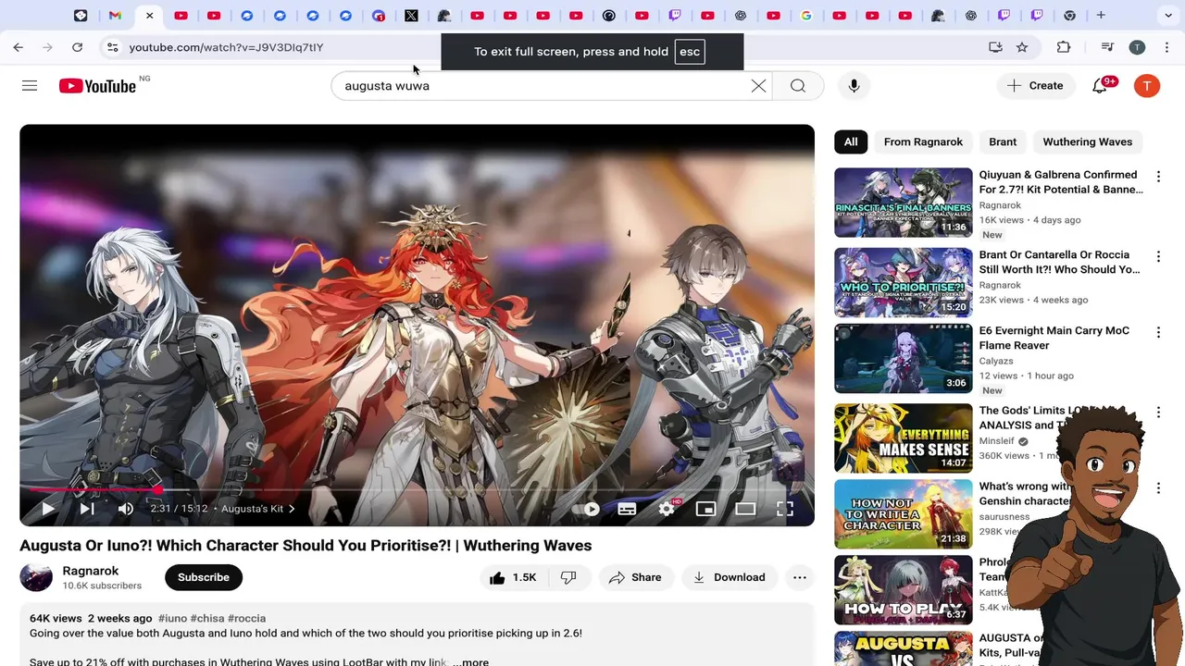Go back in browser

(19, 47)
